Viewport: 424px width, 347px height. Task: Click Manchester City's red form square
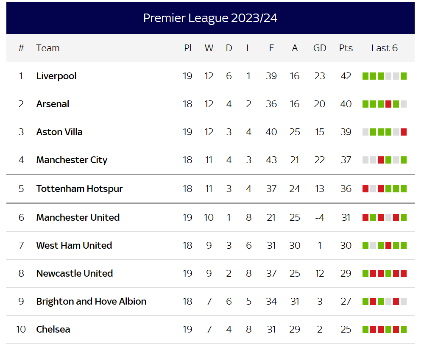(381, 160)
